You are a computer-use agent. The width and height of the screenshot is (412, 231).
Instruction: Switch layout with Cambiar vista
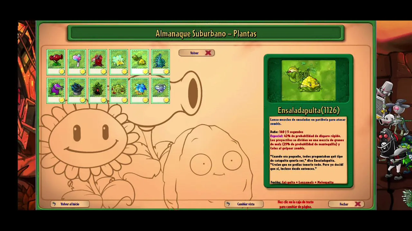244,204
